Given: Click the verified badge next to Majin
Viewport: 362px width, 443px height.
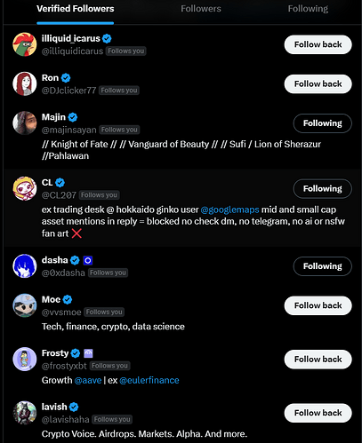Looking at the screenshot, I should (73, 117).
